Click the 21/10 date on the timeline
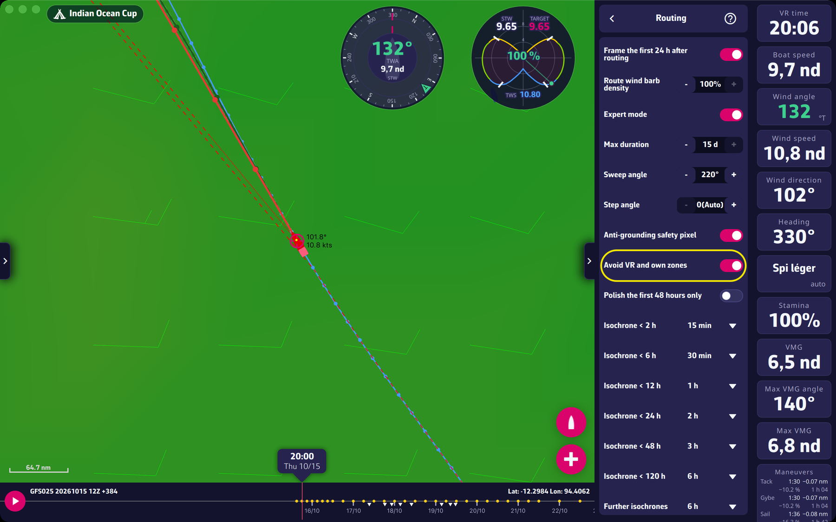836x522 pixels. [518, 511]
